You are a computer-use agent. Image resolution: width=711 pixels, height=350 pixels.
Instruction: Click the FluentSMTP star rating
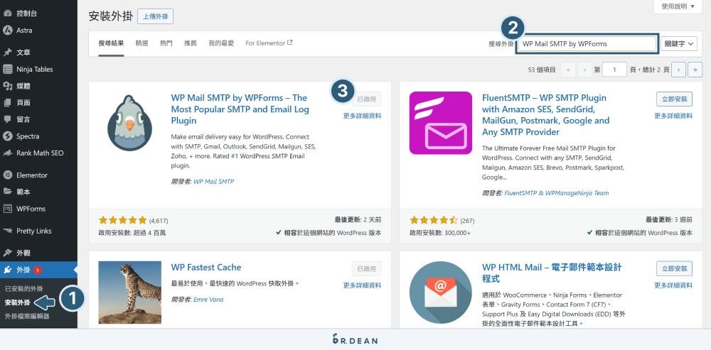tap(434, 221)
